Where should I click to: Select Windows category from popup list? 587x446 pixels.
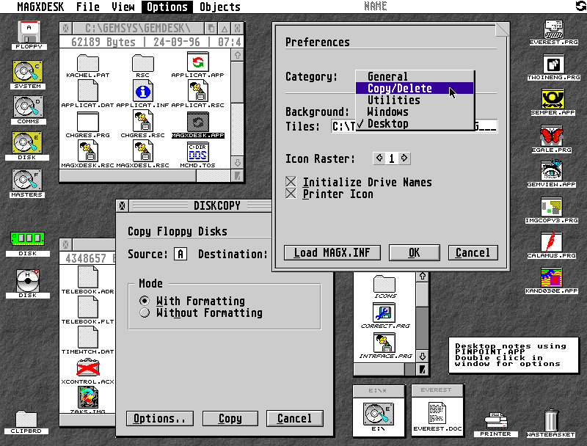(x=388, y=112)
